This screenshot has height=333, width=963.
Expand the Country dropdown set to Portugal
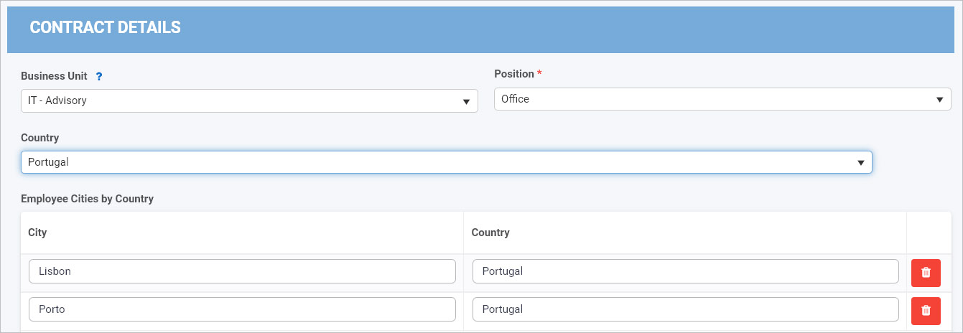[447, 162]
